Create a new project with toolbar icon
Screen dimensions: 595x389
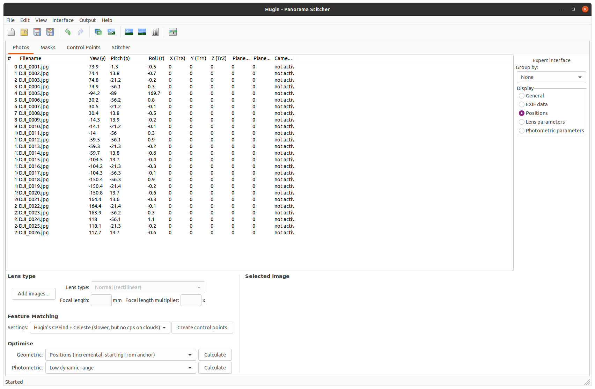click(x=11, y=32)
